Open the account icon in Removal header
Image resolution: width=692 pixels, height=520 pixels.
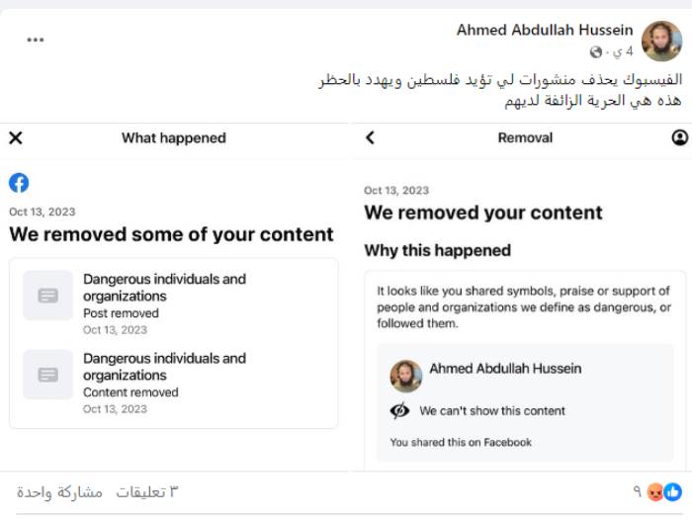tap(679, 138)
